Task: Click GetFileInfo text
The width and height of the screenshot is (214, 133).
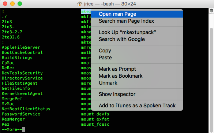Action: click(16, 88)
